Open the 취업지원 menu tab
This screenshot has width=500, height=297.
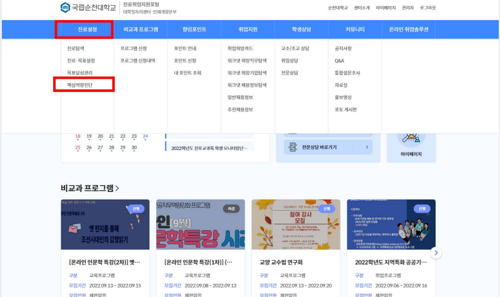click(247, 29)
